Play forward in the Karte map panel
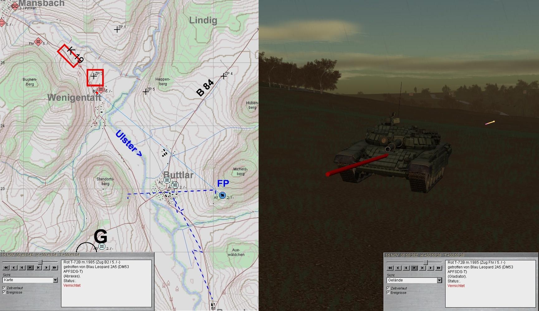This screenshot has height=311, width=539. (46, 267)
